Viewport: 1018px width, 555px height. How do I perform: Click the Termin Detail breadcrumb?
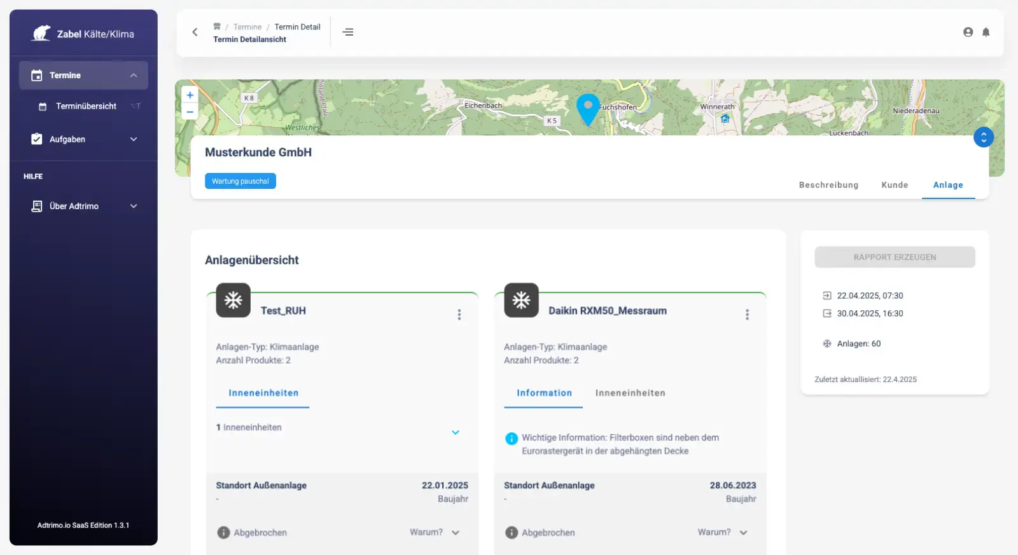[297, 27]
